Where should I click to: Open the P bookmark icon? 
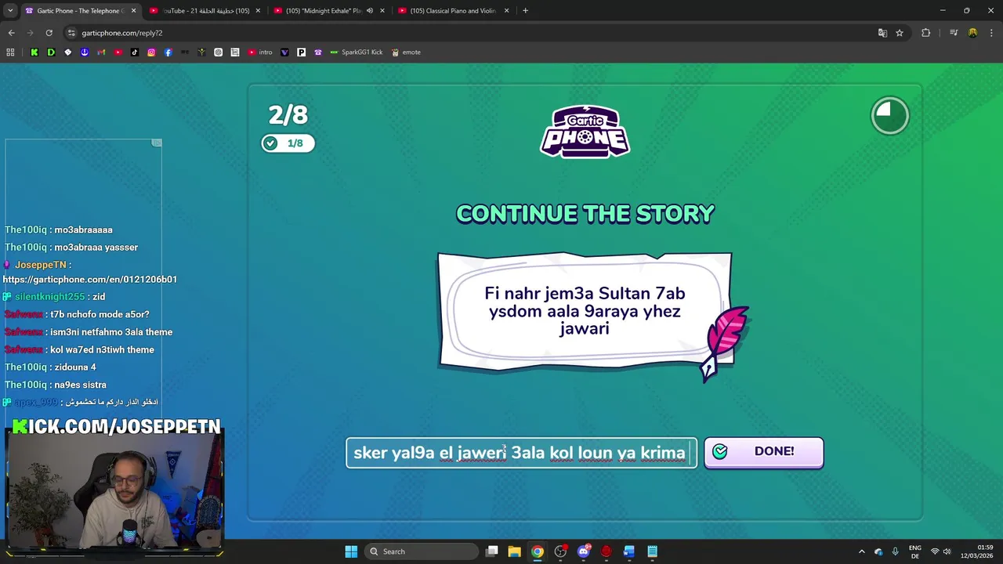(301, 52)
